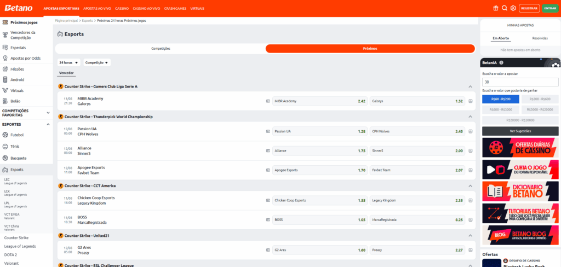Click the Android device icon
This screenshot has height=267, width=561.
(5, 80)
